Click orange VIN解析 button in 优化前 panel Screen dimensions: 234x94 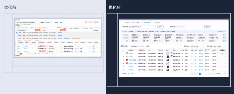click(x=38, y=30)
